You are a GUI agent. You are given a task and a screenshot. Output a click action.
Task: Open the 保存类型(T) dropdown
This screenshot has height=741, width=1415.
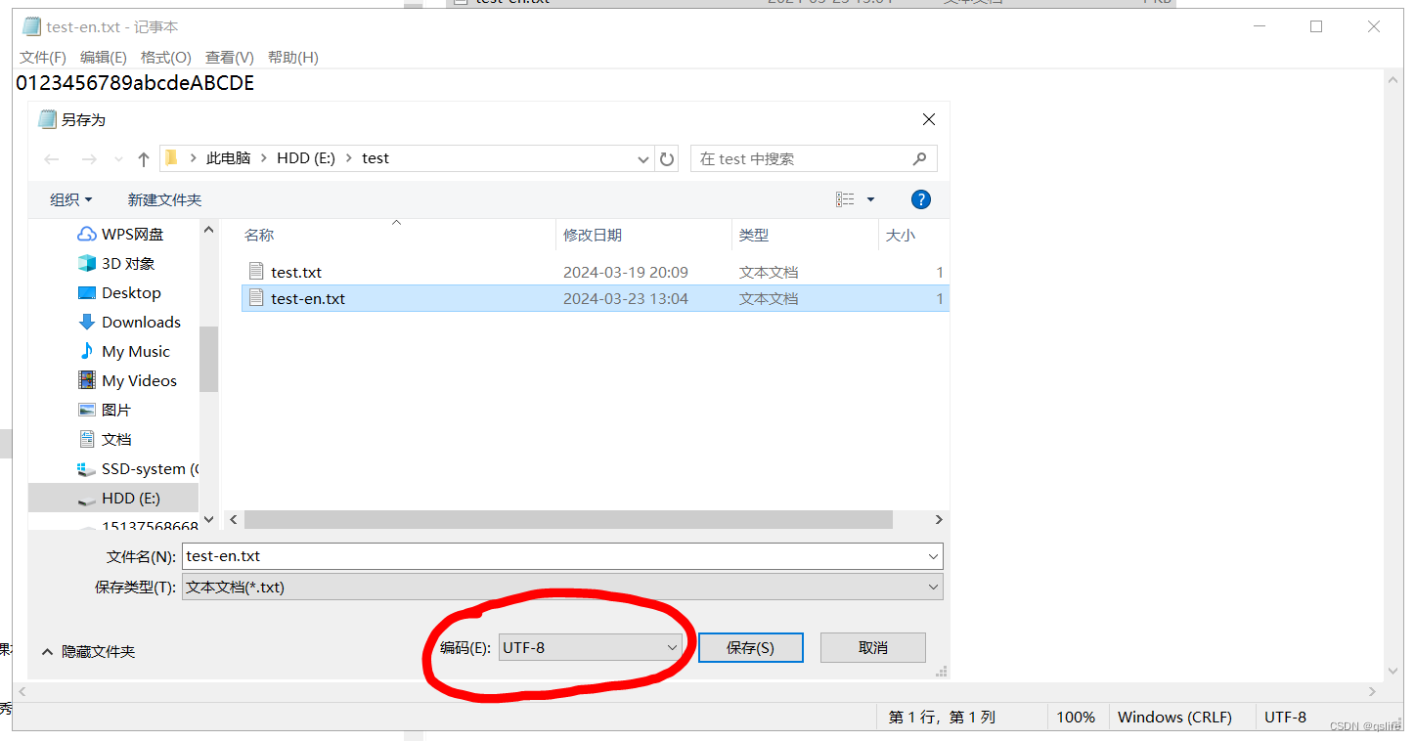coord(562,587)
